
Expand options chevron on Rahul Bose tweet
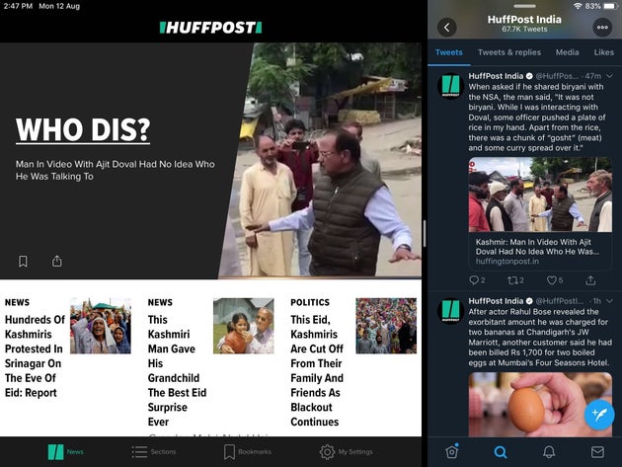point(610,301)
